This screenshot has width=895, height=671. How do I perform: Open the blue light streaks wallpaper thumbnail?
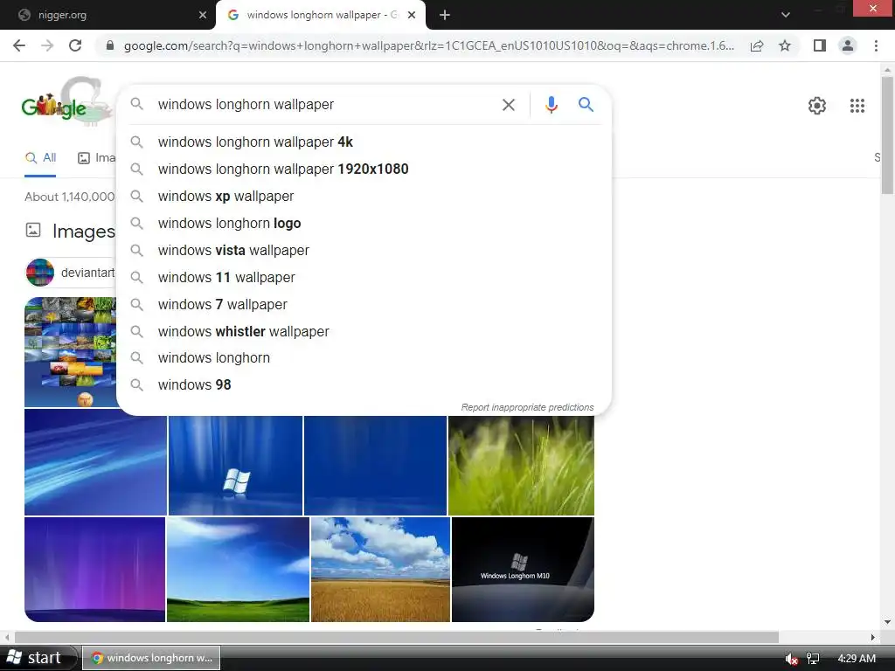click(95, 462)
